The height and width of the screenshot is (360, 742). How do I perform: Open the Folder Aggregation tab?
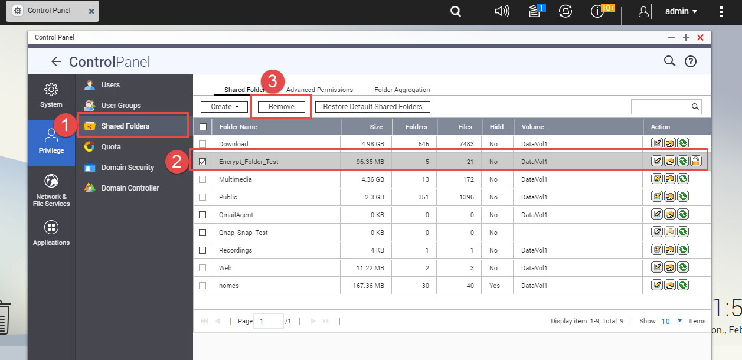pos(401,89)
